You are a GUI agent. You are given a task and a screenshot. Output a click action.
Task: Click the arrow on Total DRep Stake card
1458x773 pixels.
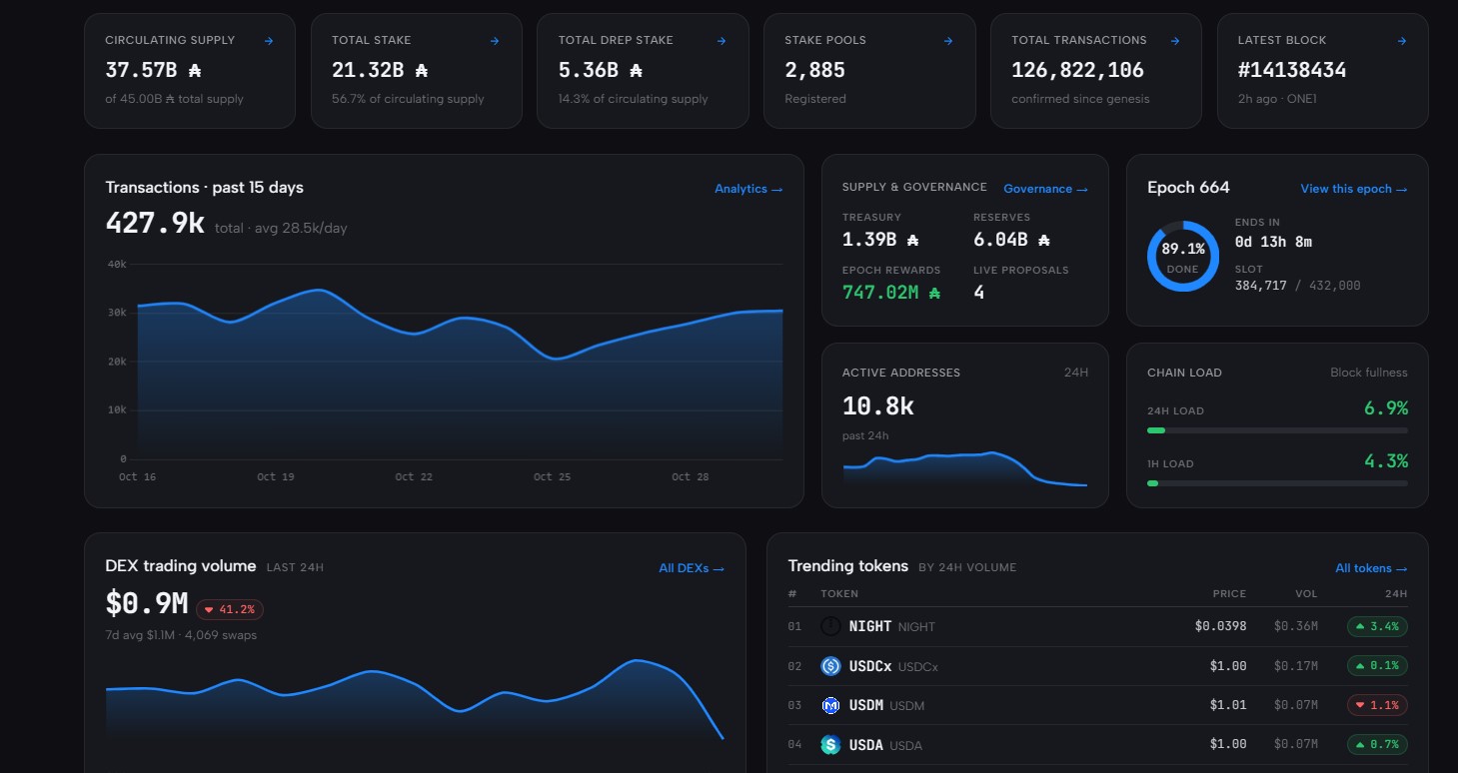click(x=722, y=41)
